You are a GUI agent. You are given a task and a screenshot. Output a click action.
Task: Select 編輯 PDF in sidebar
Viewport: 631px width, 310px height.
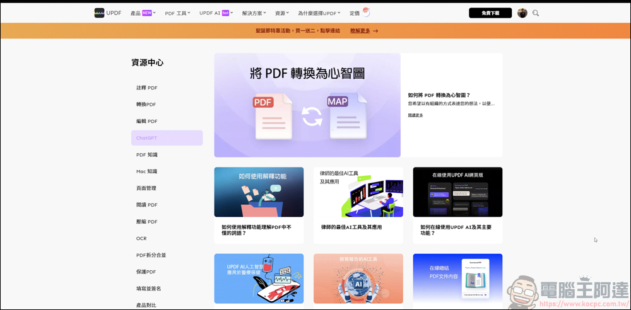click(x=146, y=121)
